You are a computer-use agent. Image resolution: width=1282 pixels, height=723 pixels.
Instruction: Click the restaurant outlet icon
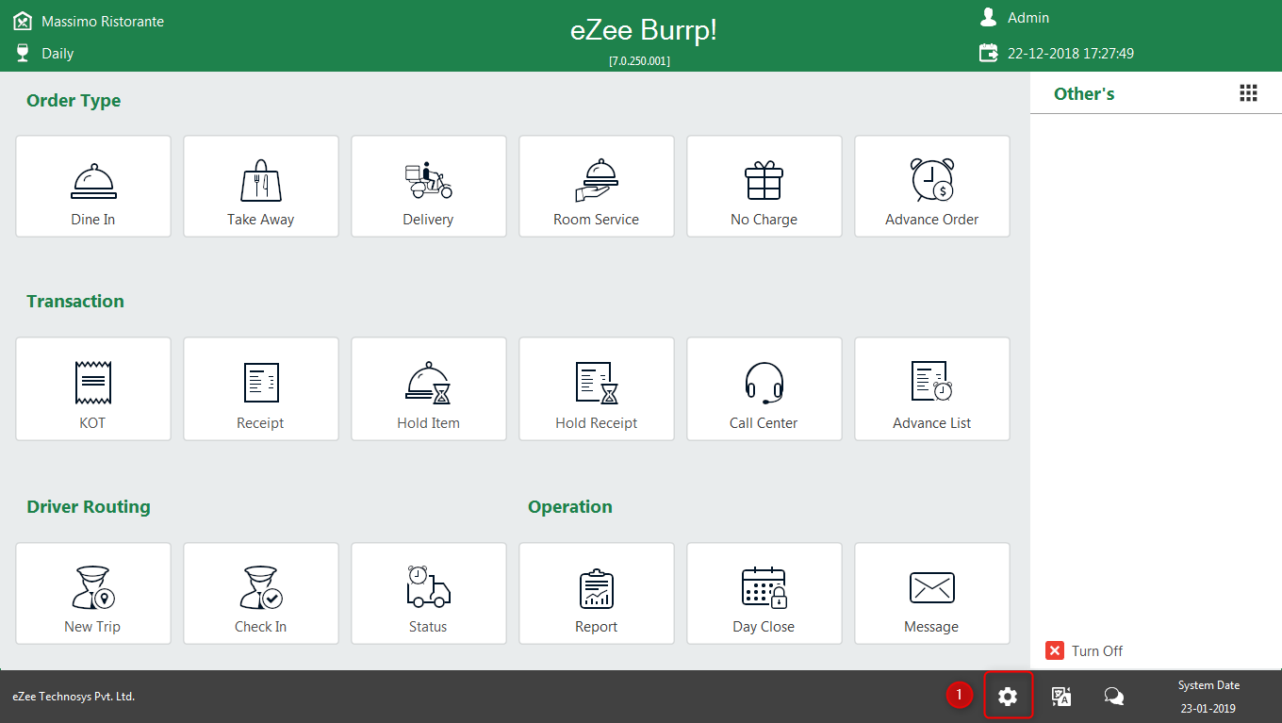(x=22, y=20)
